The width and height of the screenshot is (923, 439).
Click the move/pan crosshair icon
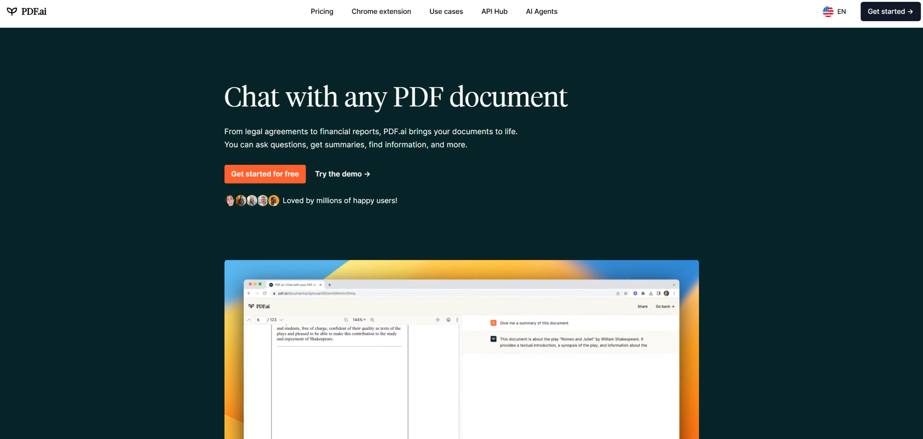[x=438, y=320]
